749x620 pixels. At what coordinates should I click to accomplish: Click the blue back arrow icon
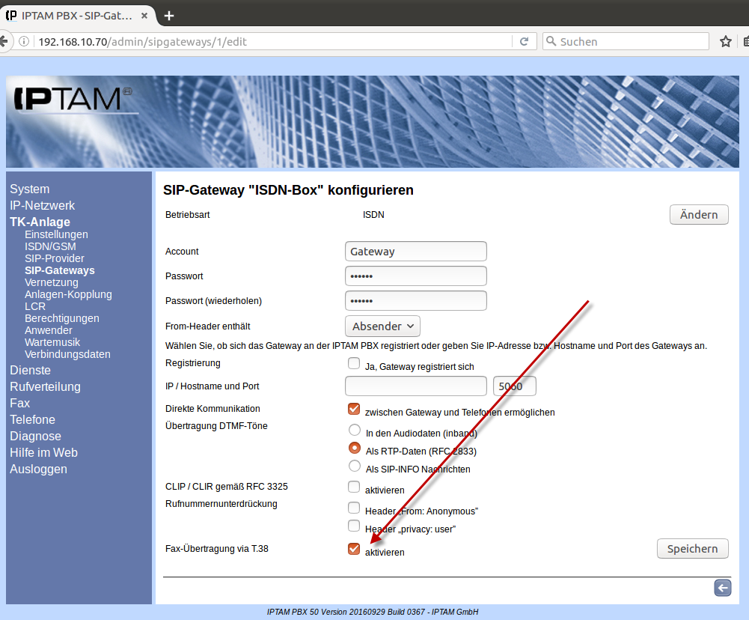click(722, 589)
